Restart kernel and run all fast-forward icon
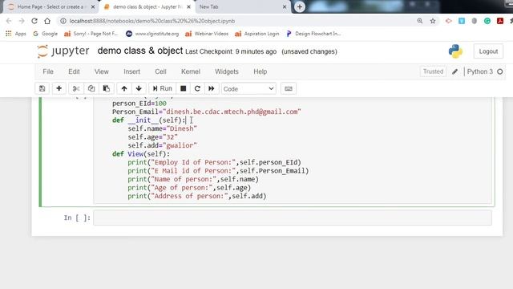This screenshot has width=513, height=289. coord(212,88)
